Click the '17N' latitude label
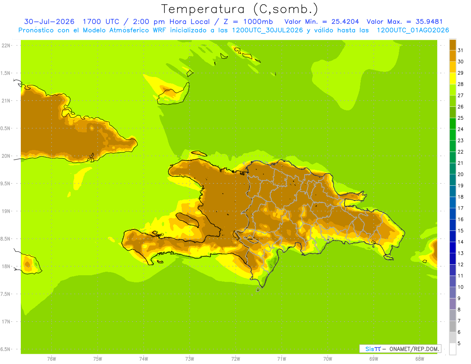 point(6,322)
